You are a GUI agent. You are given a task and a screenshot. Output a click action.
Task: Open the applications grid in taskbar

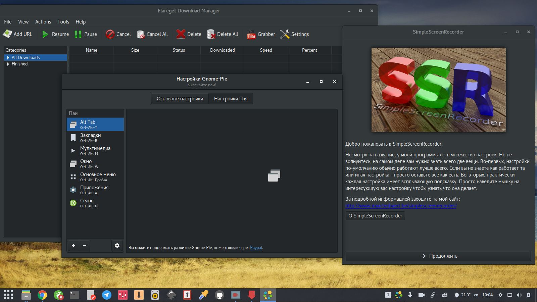coord(8,295)
